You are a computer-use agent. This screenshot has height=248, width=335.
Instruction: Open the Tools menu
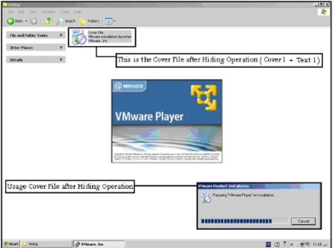pos(65,12)
